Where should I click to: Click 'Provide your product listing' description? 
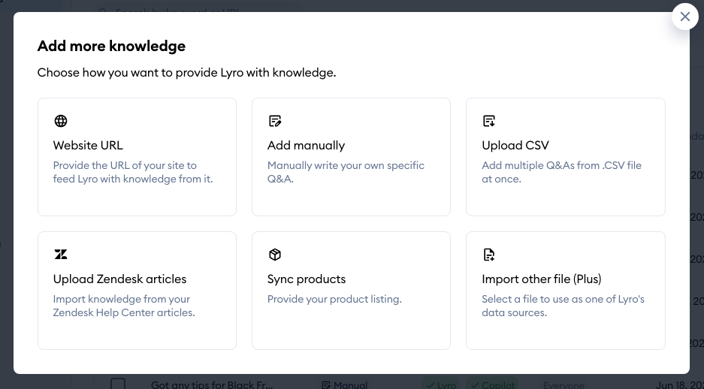(x=334, y=299)
